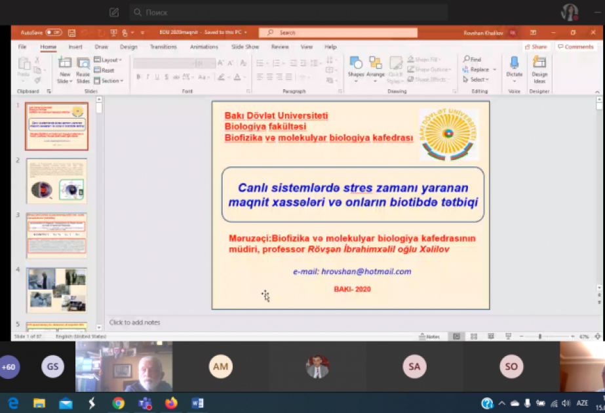Click the new chat compose icon in Teams

[114, 12]
